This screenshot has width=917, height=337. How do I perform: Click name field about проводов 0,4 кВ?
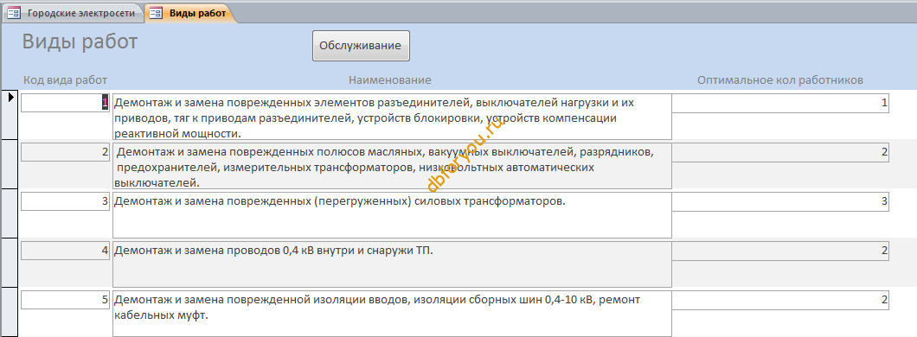point(393,264)
